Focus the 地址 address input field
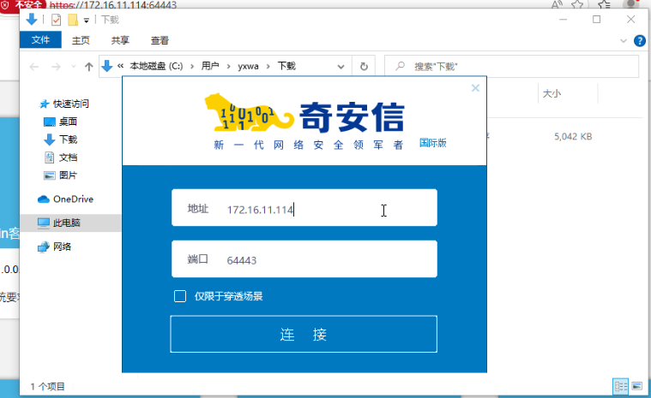Image resolution: width=651 pixels, height=398 pixels. pyautogui.click(x=304, y=208)
